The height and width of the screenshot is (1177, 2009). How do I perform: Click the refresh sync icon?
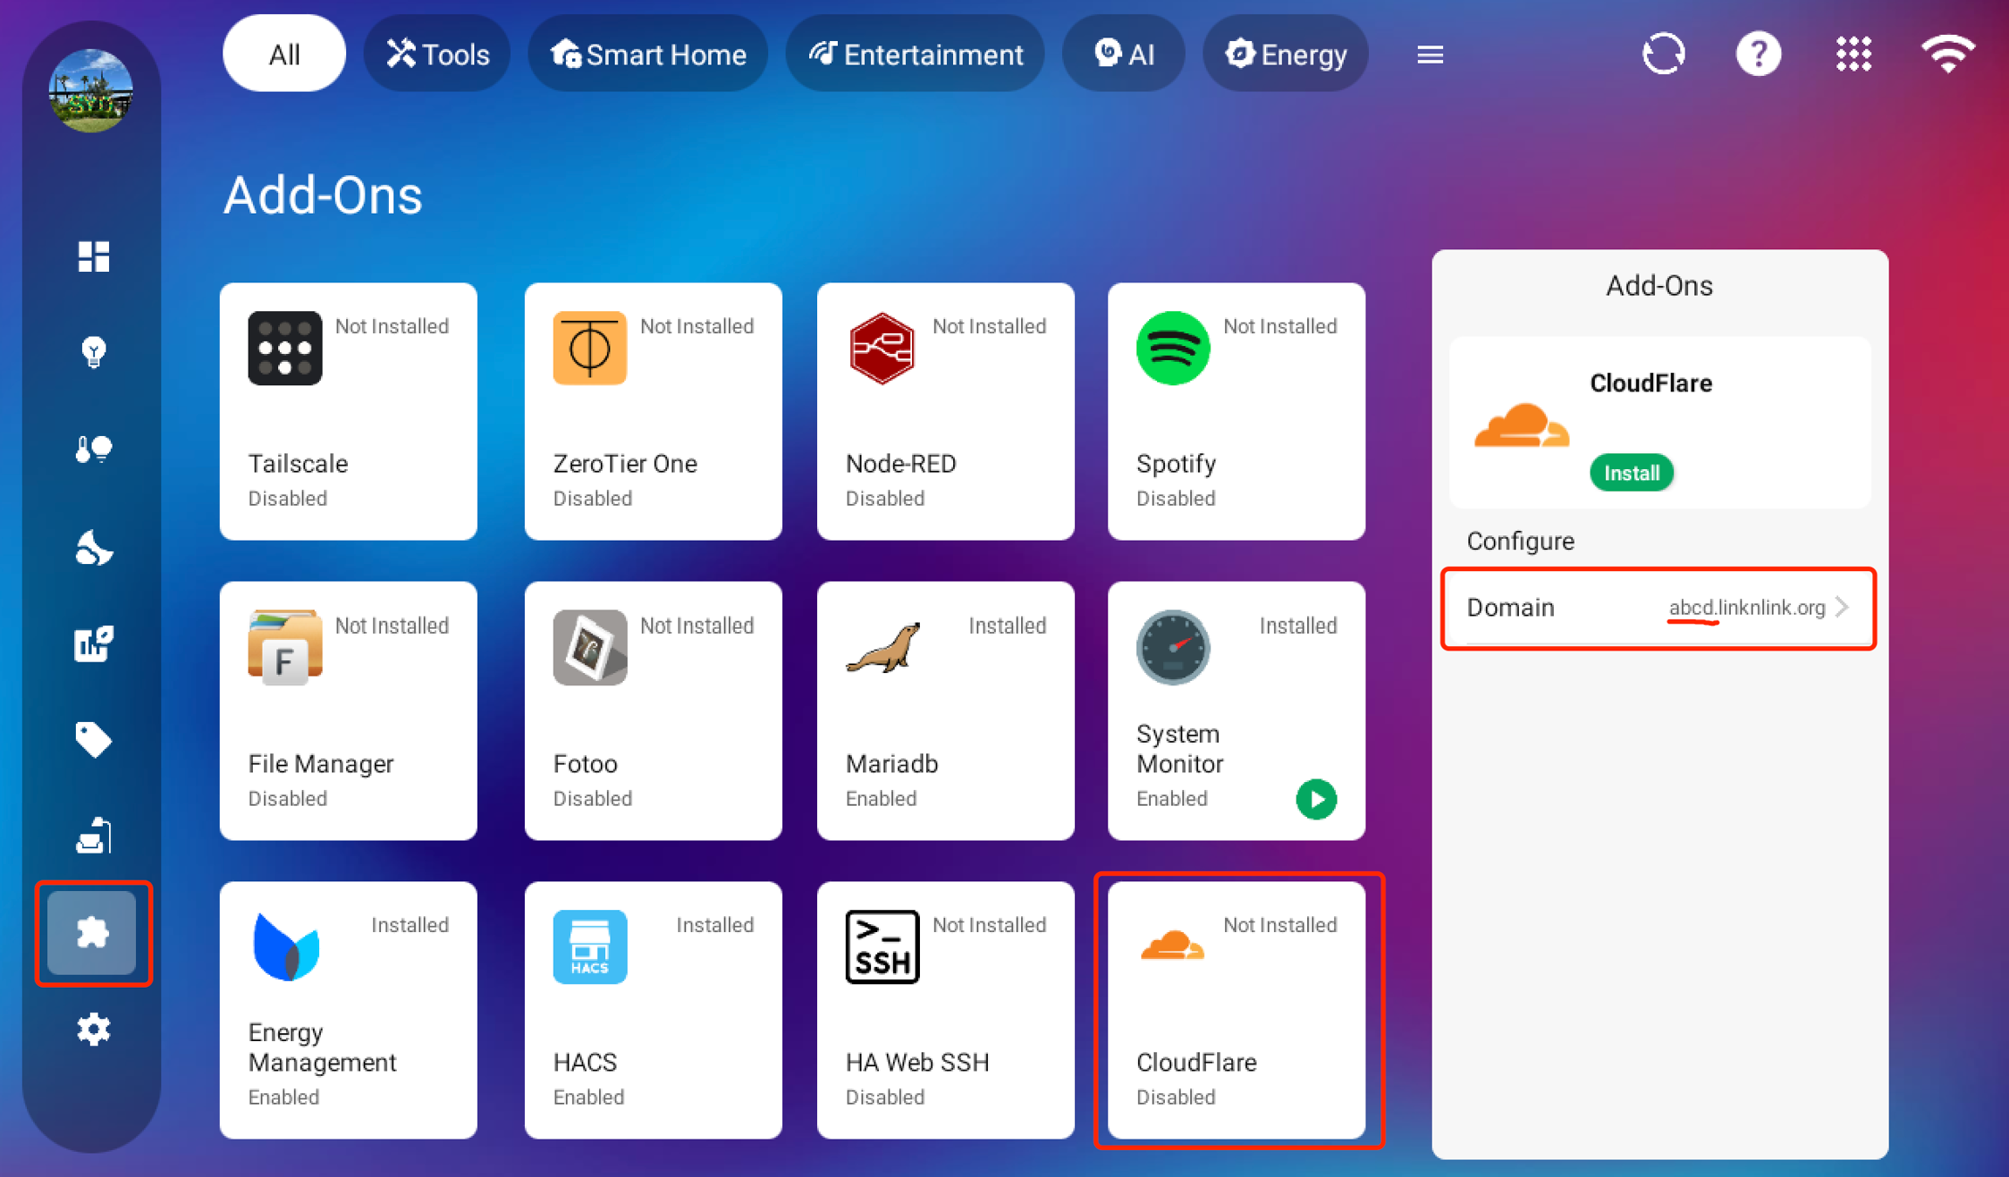click(1663, 54)
